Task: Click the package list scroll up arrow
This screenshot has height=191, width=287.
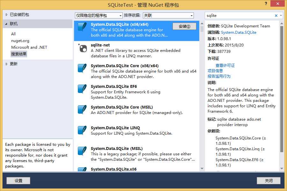Action: point(202,23)
